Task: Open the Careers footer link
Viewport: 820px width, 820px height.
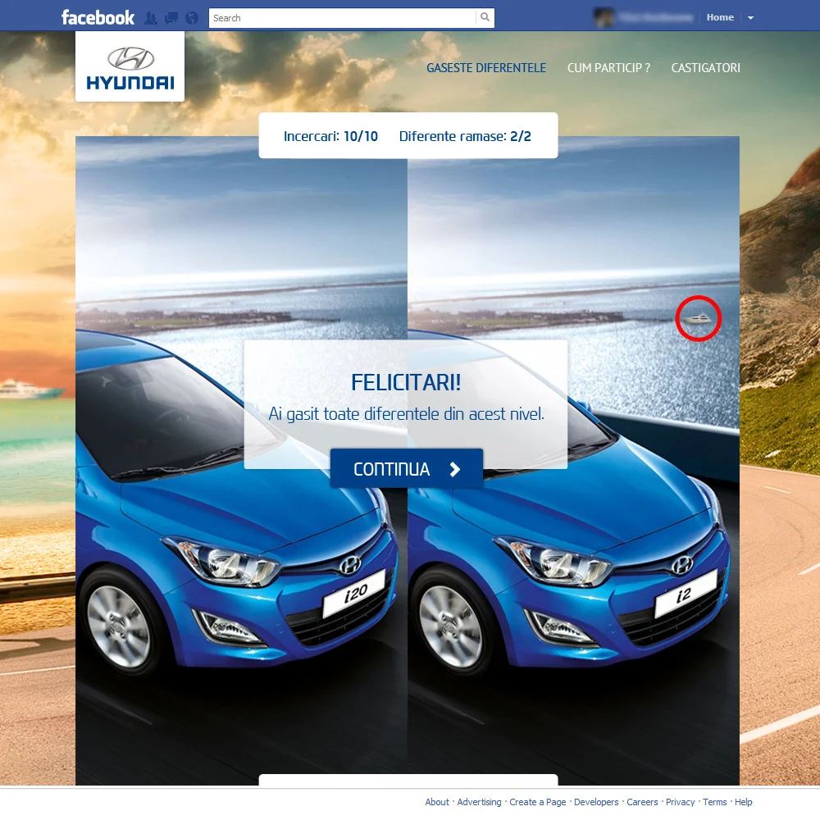Action: (642, 802)
